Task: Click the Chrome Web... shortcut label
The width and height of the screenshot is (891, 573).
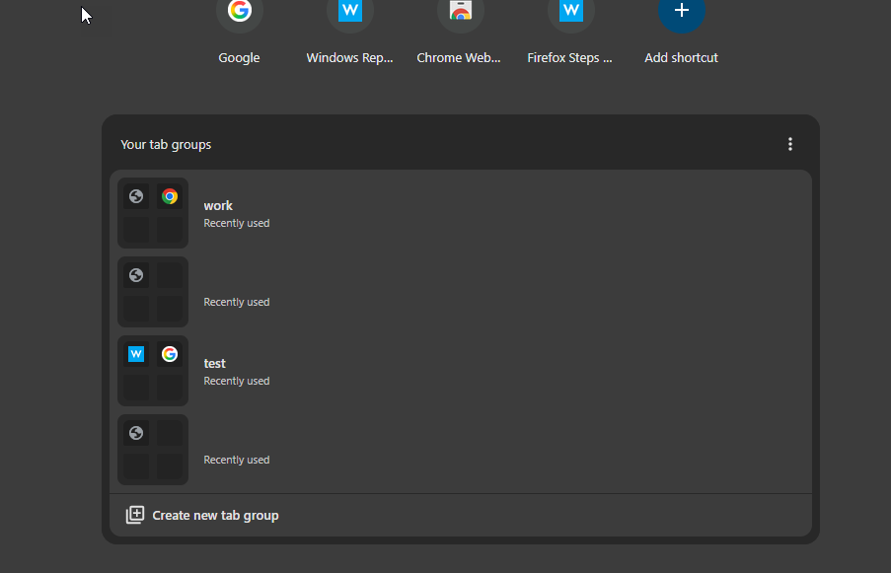Action: (459, 58)
